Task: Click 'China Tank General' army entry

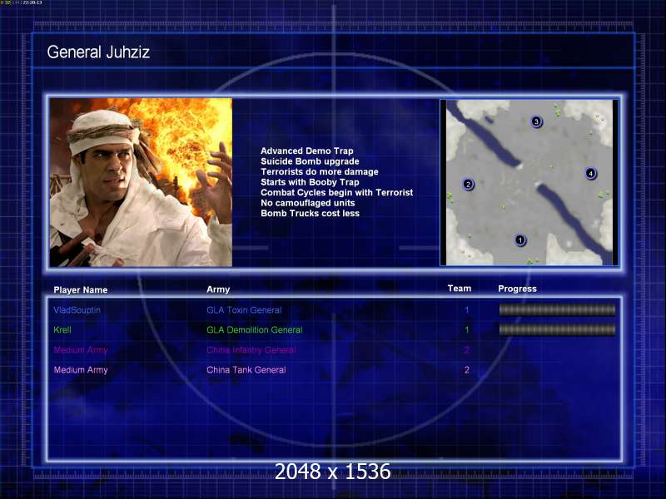Action: pos(246,370)
